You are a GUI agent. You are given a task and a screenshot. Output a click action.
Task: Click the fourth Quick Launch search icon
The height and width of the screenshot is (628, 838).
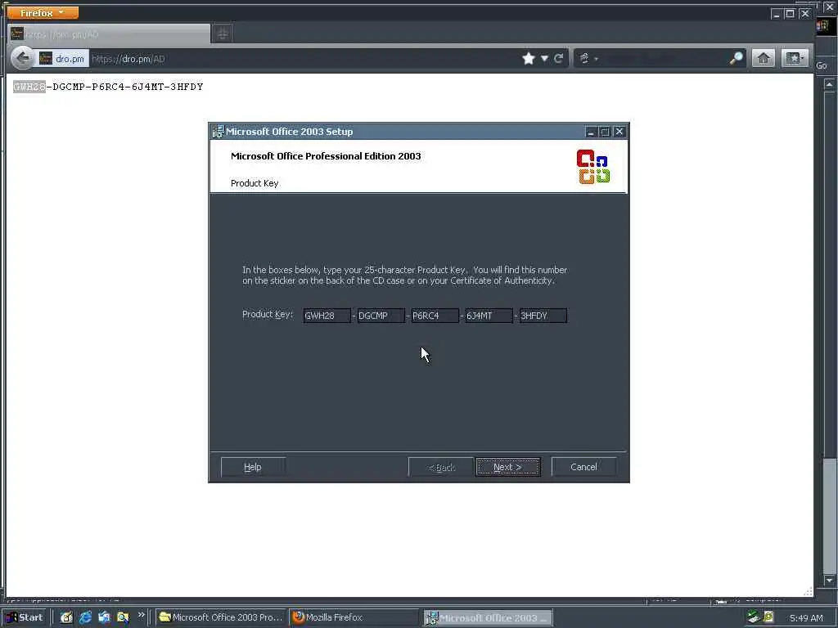[x=123, y=617]
